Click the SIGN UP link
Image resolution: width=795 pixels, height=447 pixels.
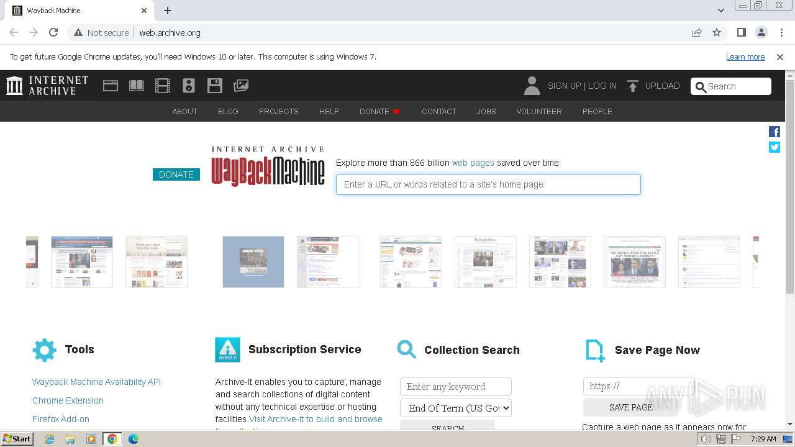(x=564, y=86)
